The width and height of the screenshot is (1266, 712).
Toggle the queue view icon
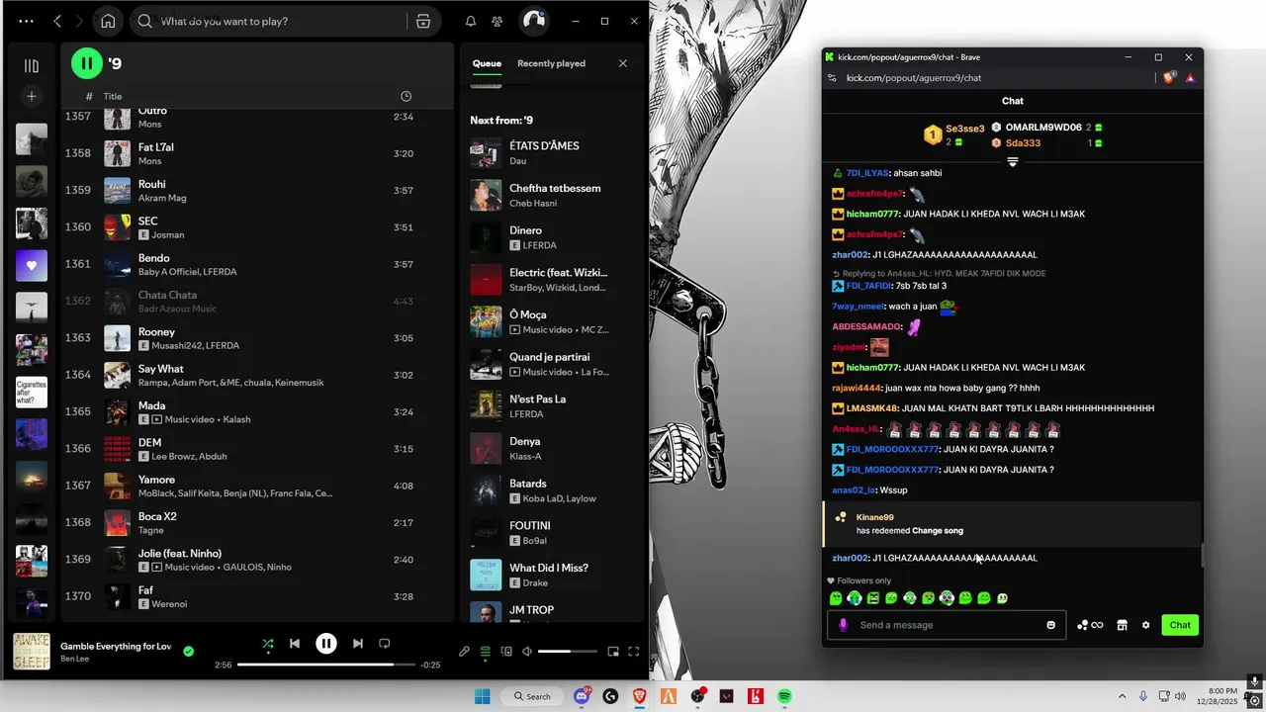pyautogui.click(x=485, y=652)
